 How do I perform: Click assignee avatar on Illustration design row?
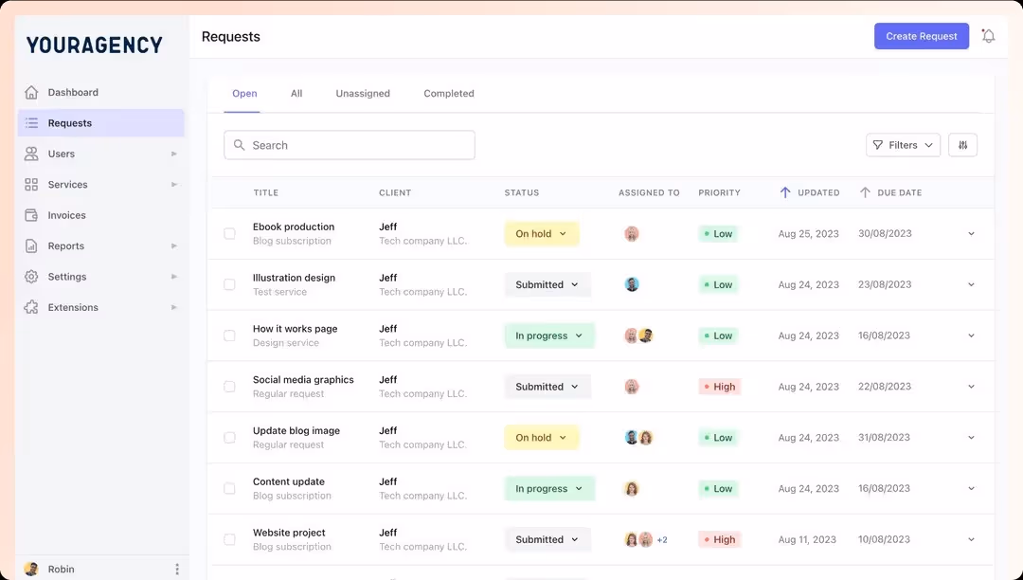click(632, 284)
